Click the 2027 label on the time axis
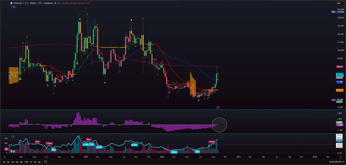 [238, 157]
